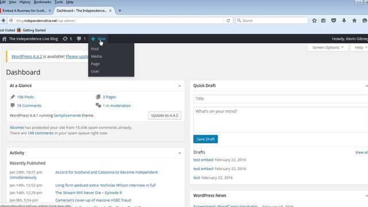
Task: Click the search magnifier icon
Action: tap(239, 21)
